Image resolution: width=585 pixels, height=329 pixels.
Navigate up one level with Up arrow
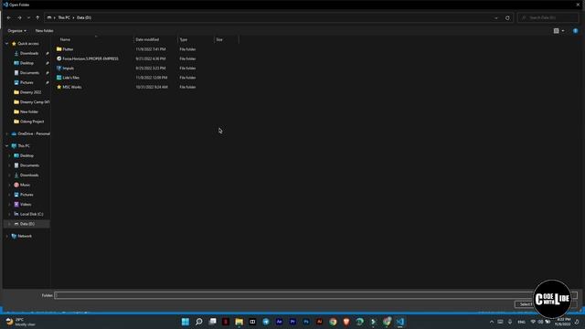pos(37,17)
